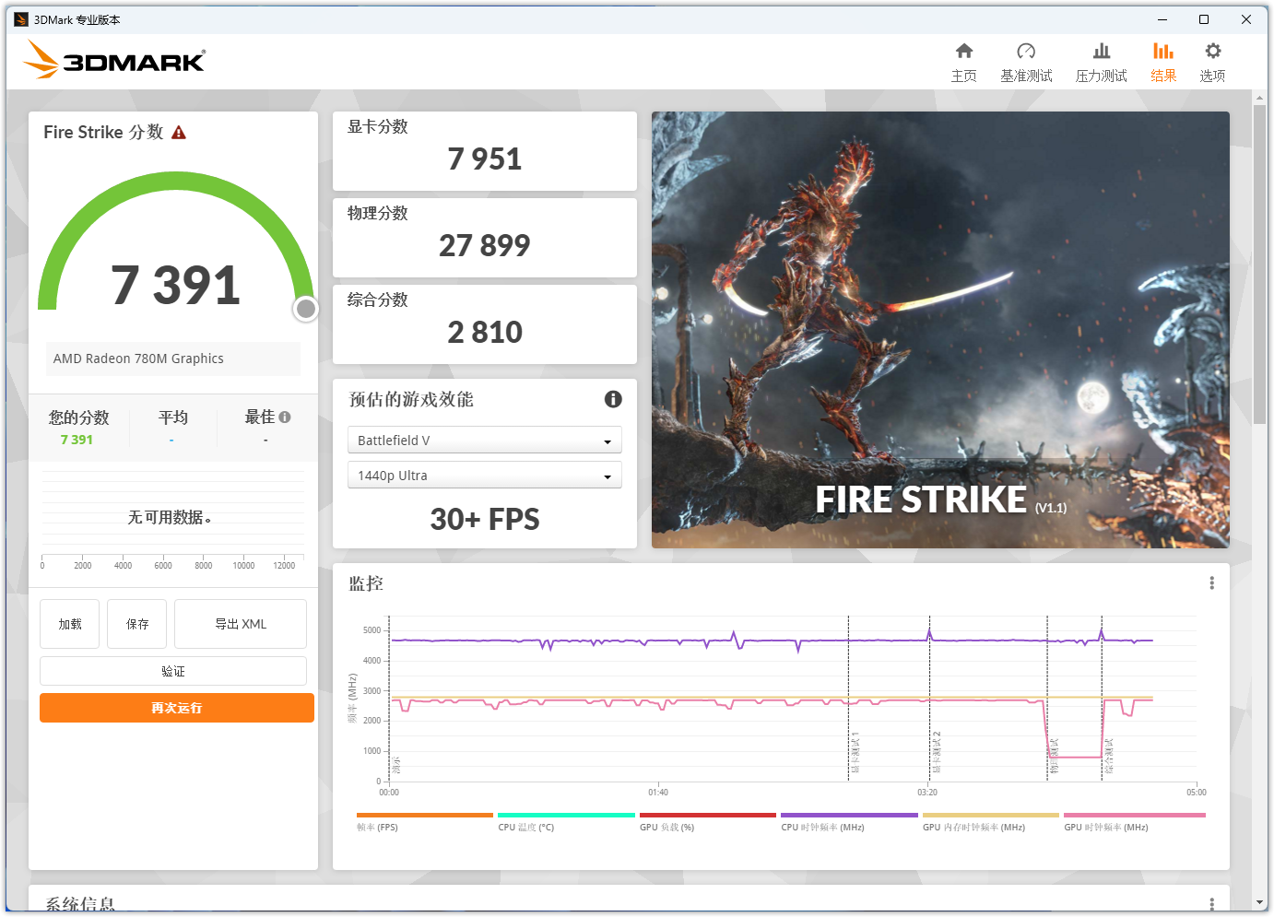The width and height of the screenshot is (1274, 917).
Task: Open the 监控 panel three-dot menu
Action: click(1211, 583)
